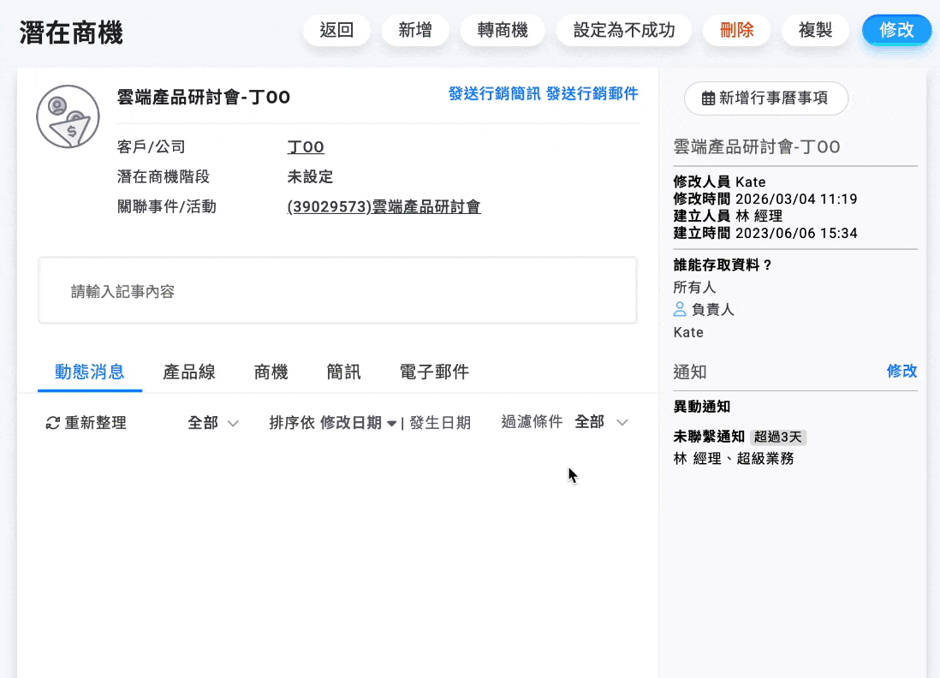This screenshot has width=940, height=678.
Task: Open the (39029573)雲端產品研討會 event link
Action: pos(383,206)
